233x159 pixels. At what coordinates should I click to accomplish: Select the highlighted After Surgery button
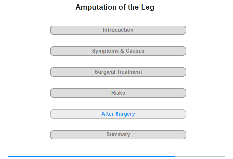click(x=118, y=114)
